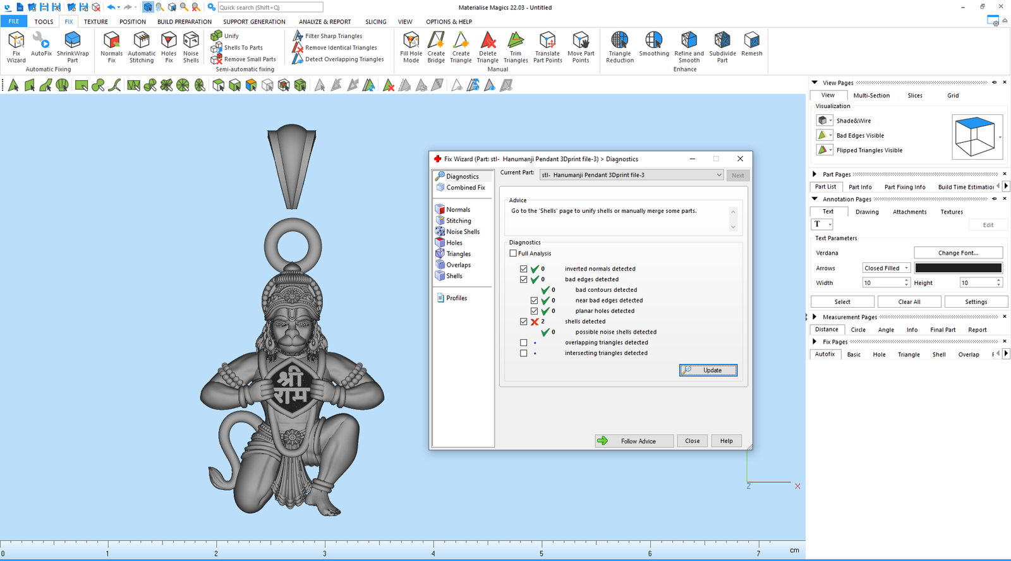Viewport: 1011px width, 561px height.
Task: Expand the Part Pages section
Action: pyautogui.click(x=814, y=174)
